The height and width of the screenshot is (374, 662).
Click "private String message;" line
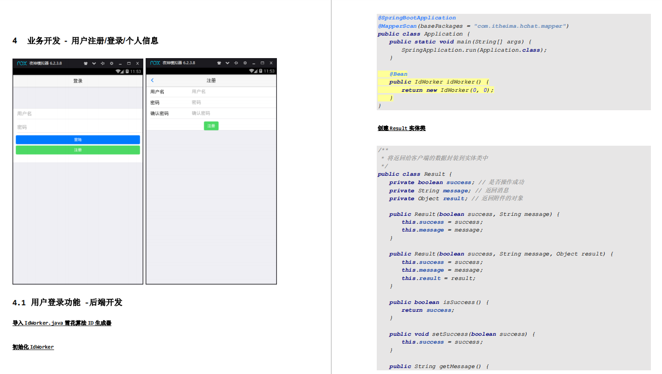(429, 190)
